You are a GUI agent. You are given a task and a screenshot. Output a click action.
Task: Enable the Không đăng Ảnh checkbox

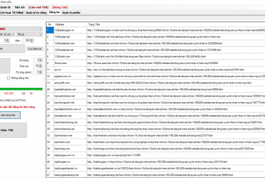[9, 78]
